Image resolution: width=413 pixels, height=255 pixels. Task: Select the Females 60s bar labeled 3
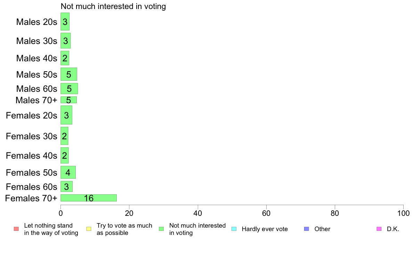pyautogui.click(x=67, y=186)
